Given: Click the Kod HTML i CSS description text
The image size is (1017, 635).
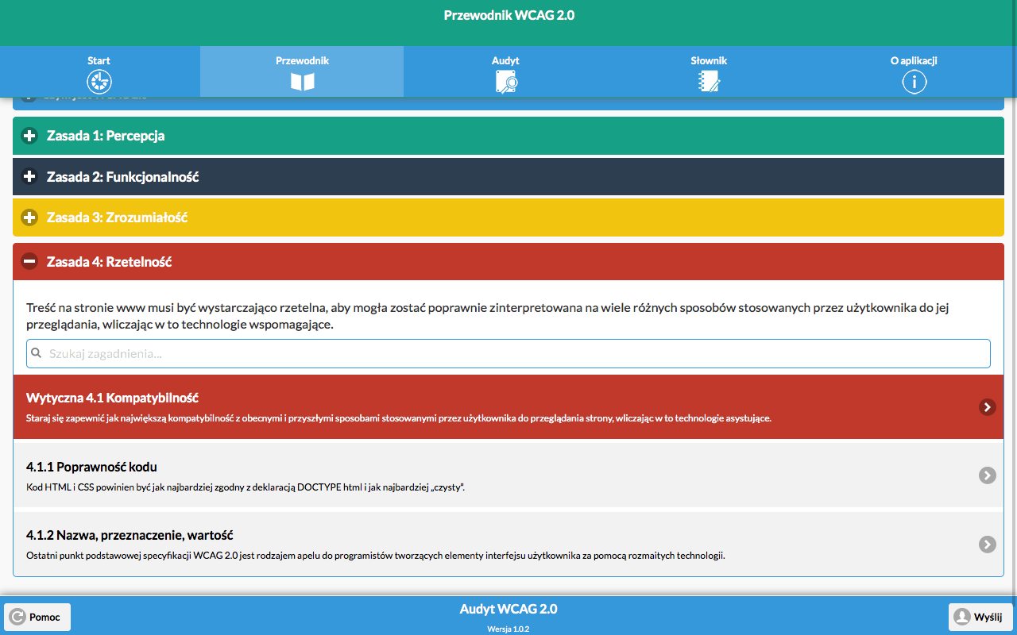Looking at the screenshot, I should pyautogui.click(x=246, y=487).
